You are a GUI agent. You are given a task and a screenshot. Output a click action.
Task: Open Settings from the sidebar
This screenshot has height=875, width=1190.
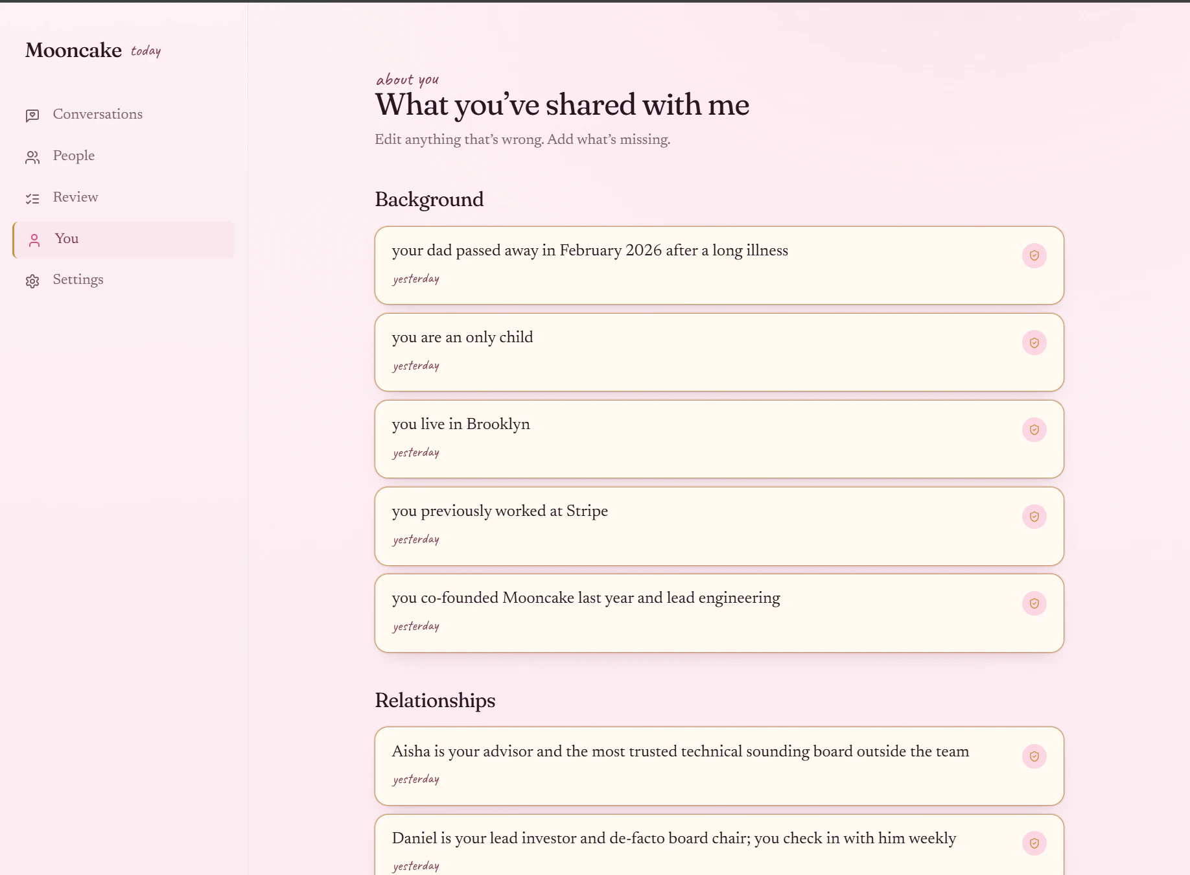tap(78, 280)
